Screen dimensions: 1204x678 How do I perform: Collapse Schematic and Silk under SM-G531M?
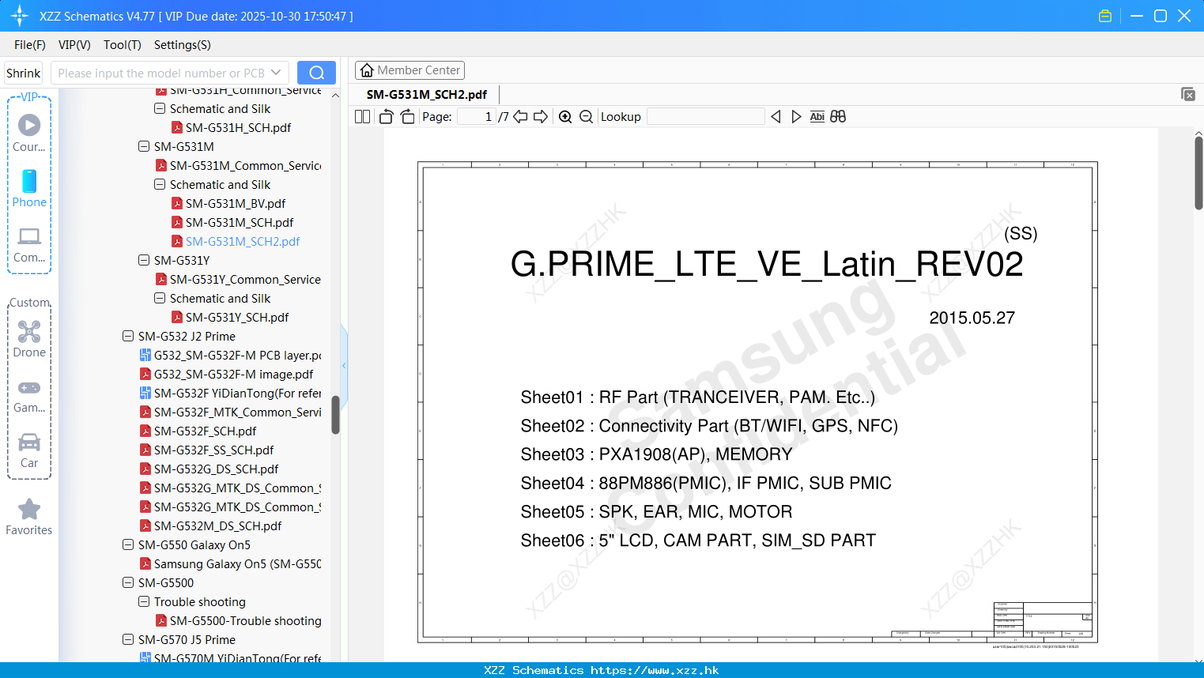tap(160, 184)
